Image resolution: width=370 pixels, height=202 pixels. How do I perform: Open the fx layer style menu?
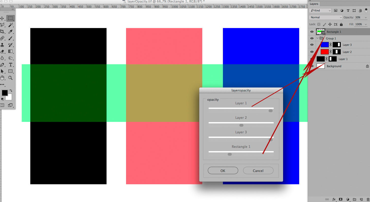334,199
